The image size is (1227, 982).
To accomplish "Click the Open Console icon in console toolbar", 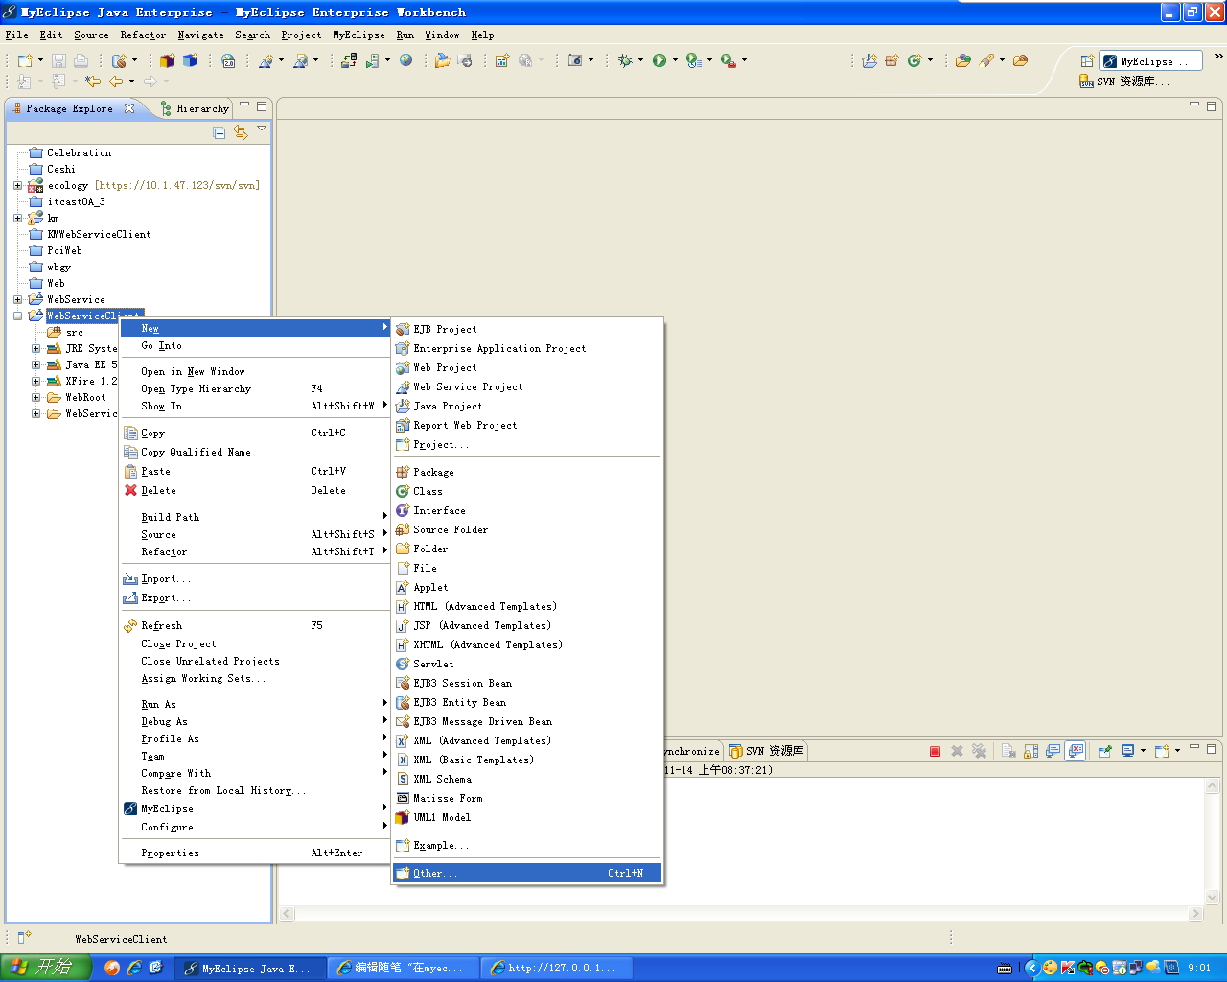I will (x=1161, y=751).
